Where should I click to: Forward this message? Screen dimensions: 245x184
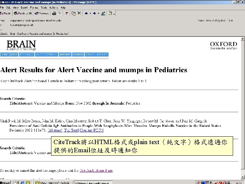[x=42, y=13]
